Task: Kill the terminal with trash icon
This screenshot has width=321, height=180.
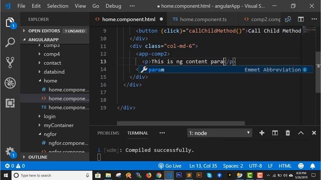Action: coord(287,133)
